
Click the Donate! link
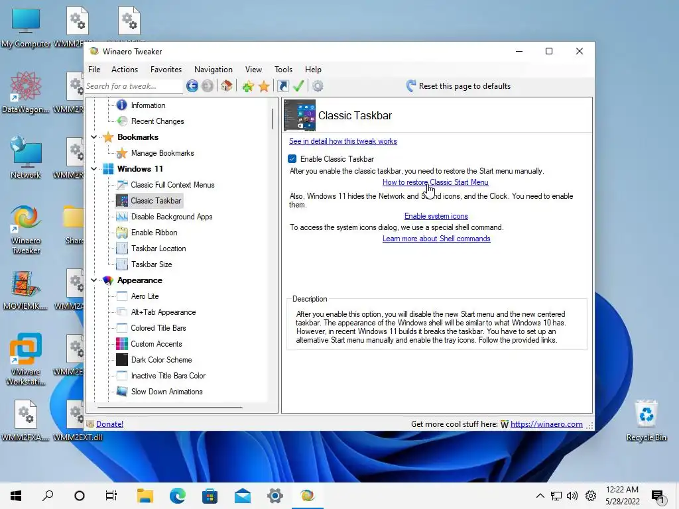pyautogui.click(x=109, y=424)
